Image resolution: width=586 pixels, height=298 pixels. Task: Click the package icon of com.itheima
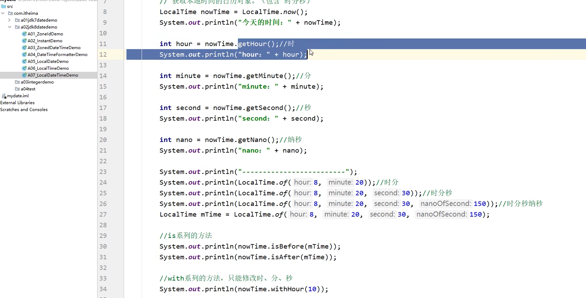pos(10,13)
